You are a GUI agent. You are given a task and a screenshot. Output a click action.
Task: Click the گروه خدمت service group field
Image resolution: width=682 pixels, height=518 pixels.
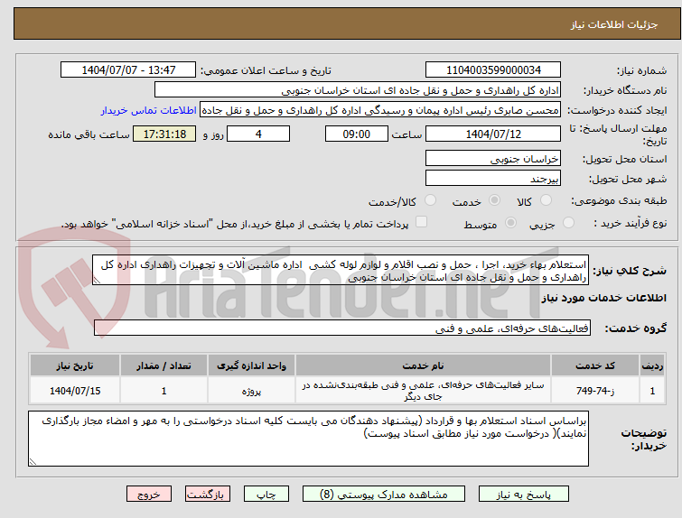(342, 328)
